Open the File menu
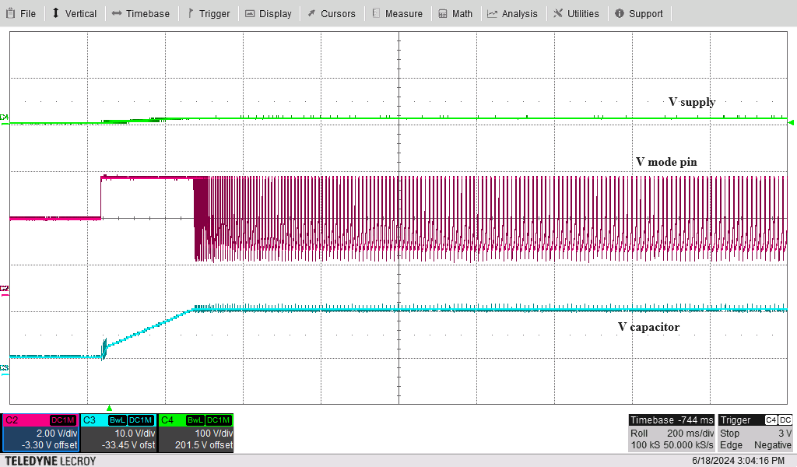 [x=21, y=13]
